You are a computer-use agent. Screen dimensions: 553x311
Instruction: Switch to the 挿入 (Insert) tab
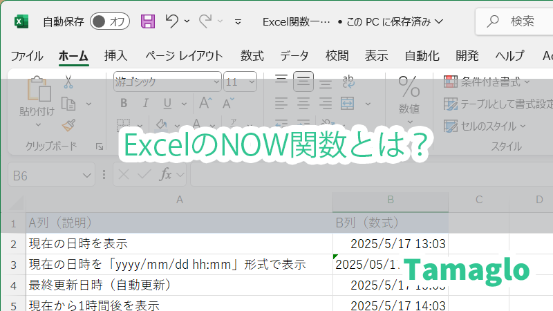(115, 56)
